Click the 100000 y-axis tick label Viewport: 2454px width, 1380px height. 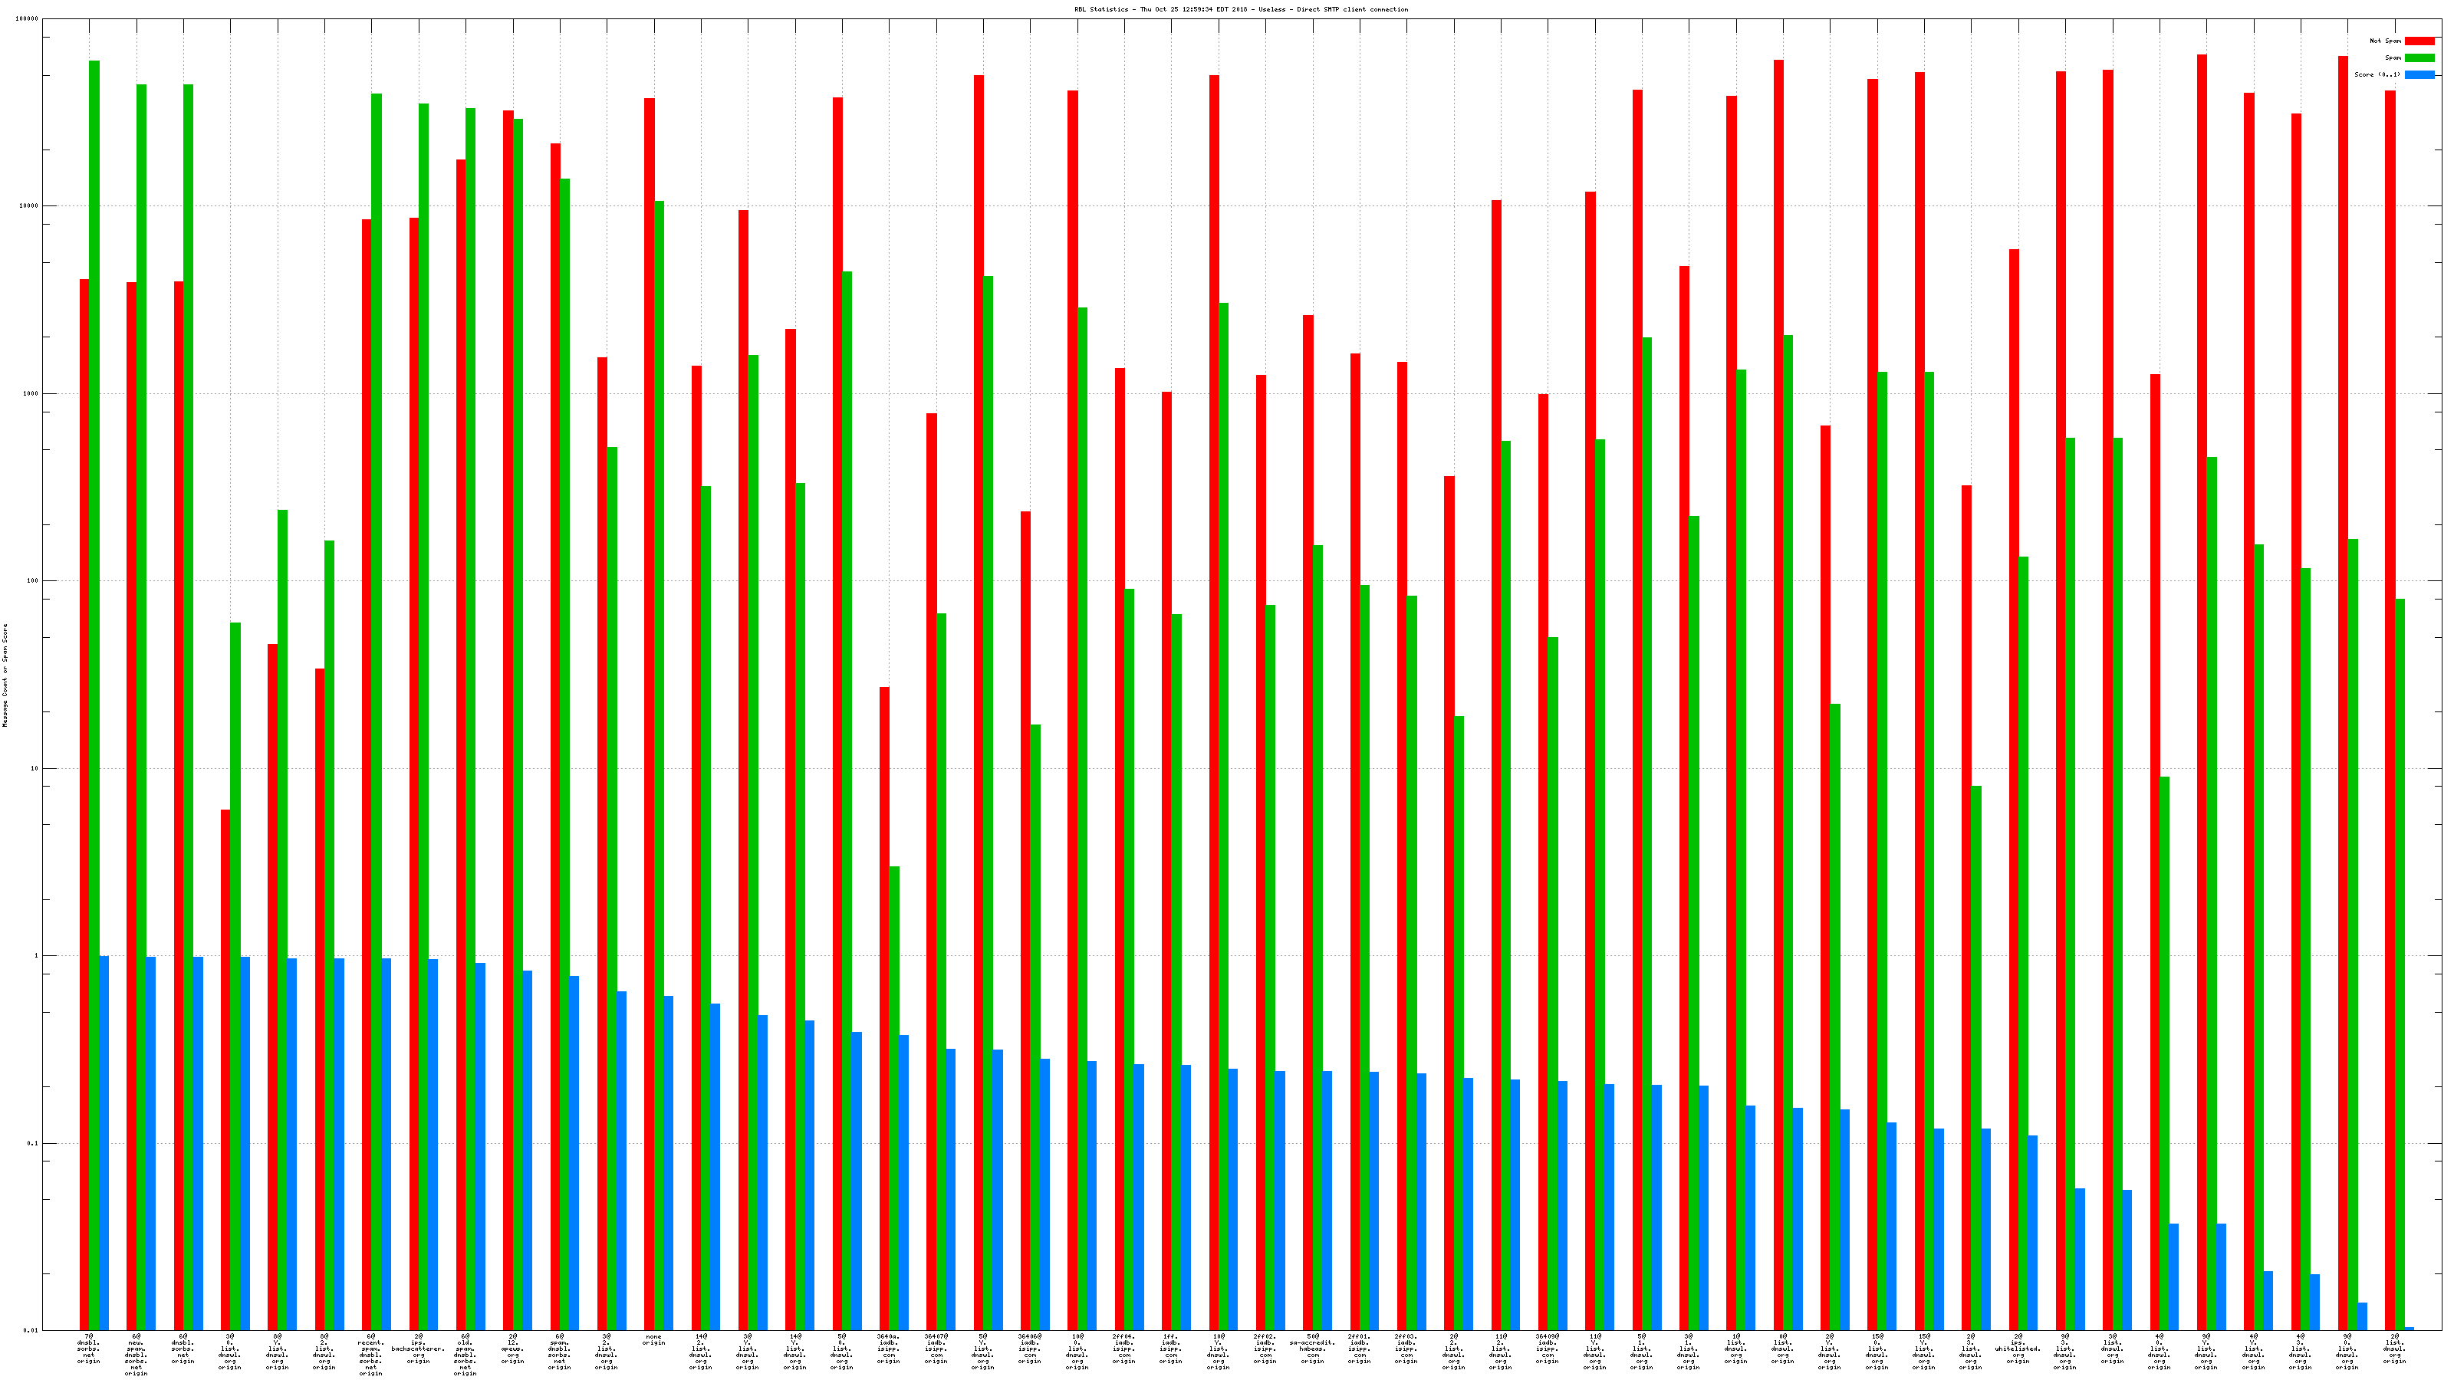pos(28,19)
